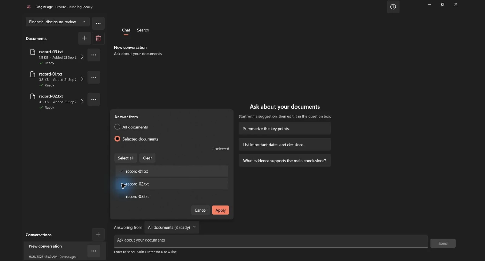Minimize the OriginPage window
Image resolution: width=485 pixels, height=261 pixels.
tap(430, 5)
